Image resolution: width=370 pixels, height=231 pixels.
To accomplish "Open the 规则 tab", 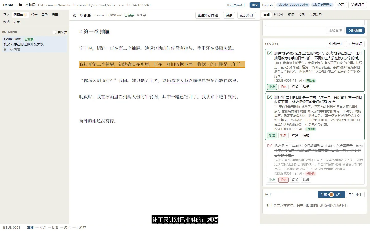I will [x=6, y=22].
